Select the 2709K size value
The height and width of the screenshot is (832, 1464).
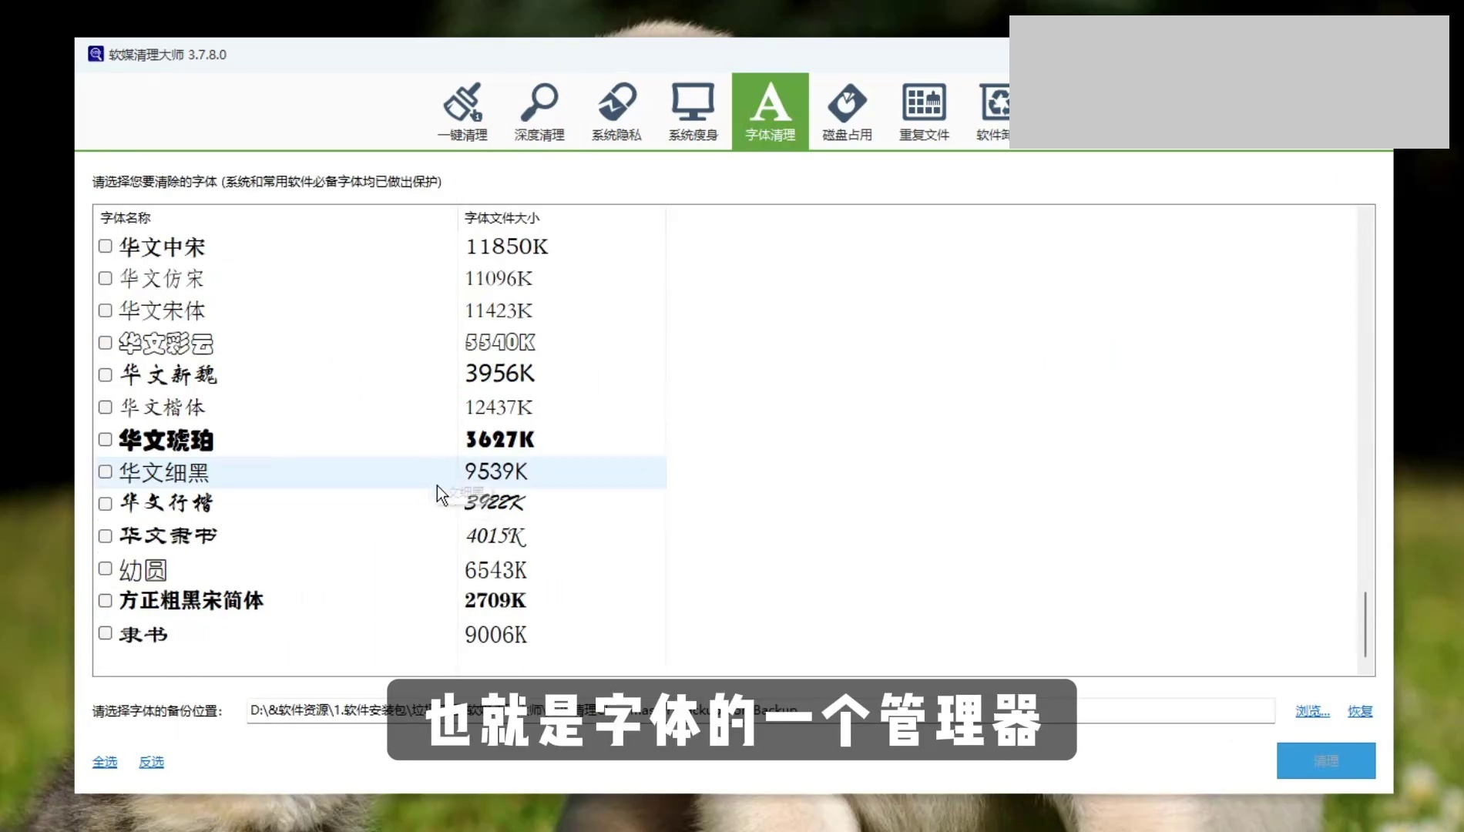(495, 600)
